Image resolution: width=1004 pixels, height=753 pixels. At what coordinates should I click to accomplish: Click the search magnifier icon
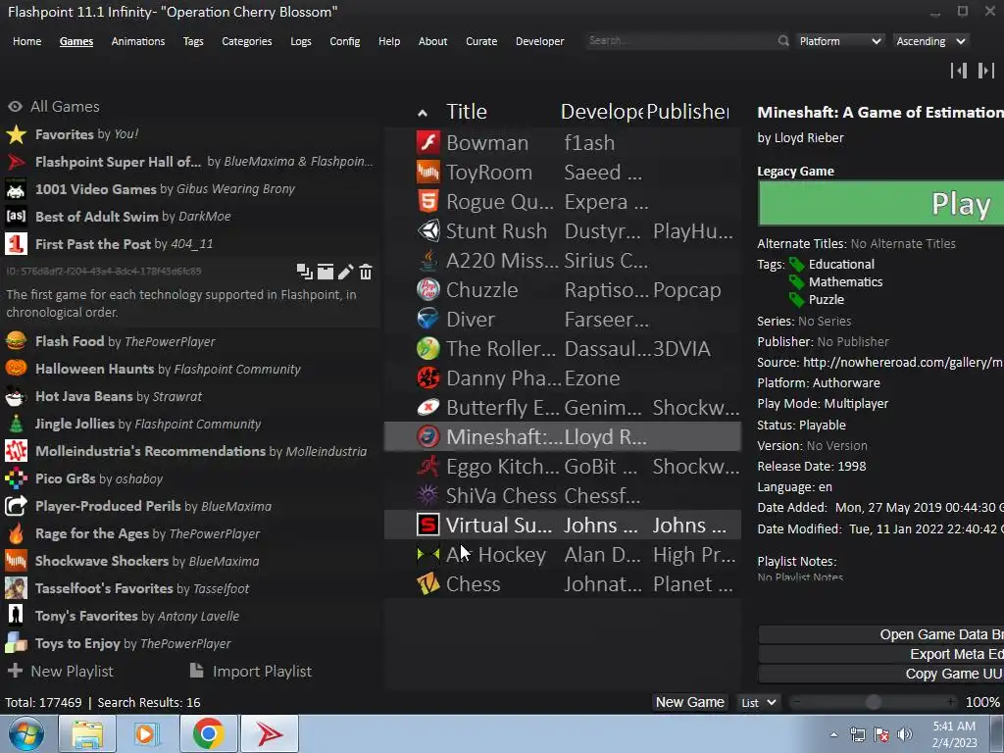(x=783, y=41)
